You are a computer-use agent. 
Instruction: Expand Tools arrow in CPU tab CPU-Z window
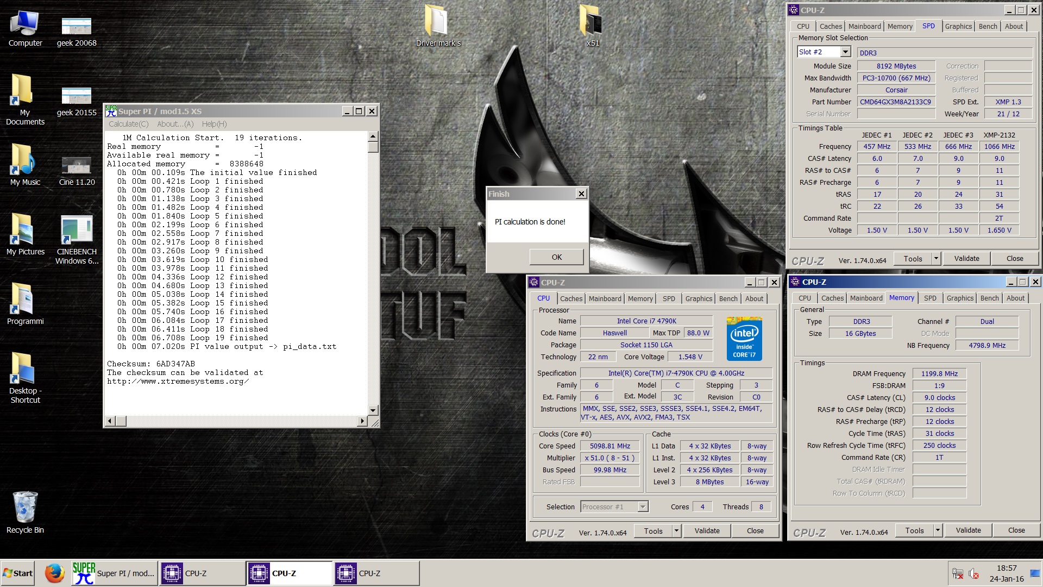[x=676, y=531]
